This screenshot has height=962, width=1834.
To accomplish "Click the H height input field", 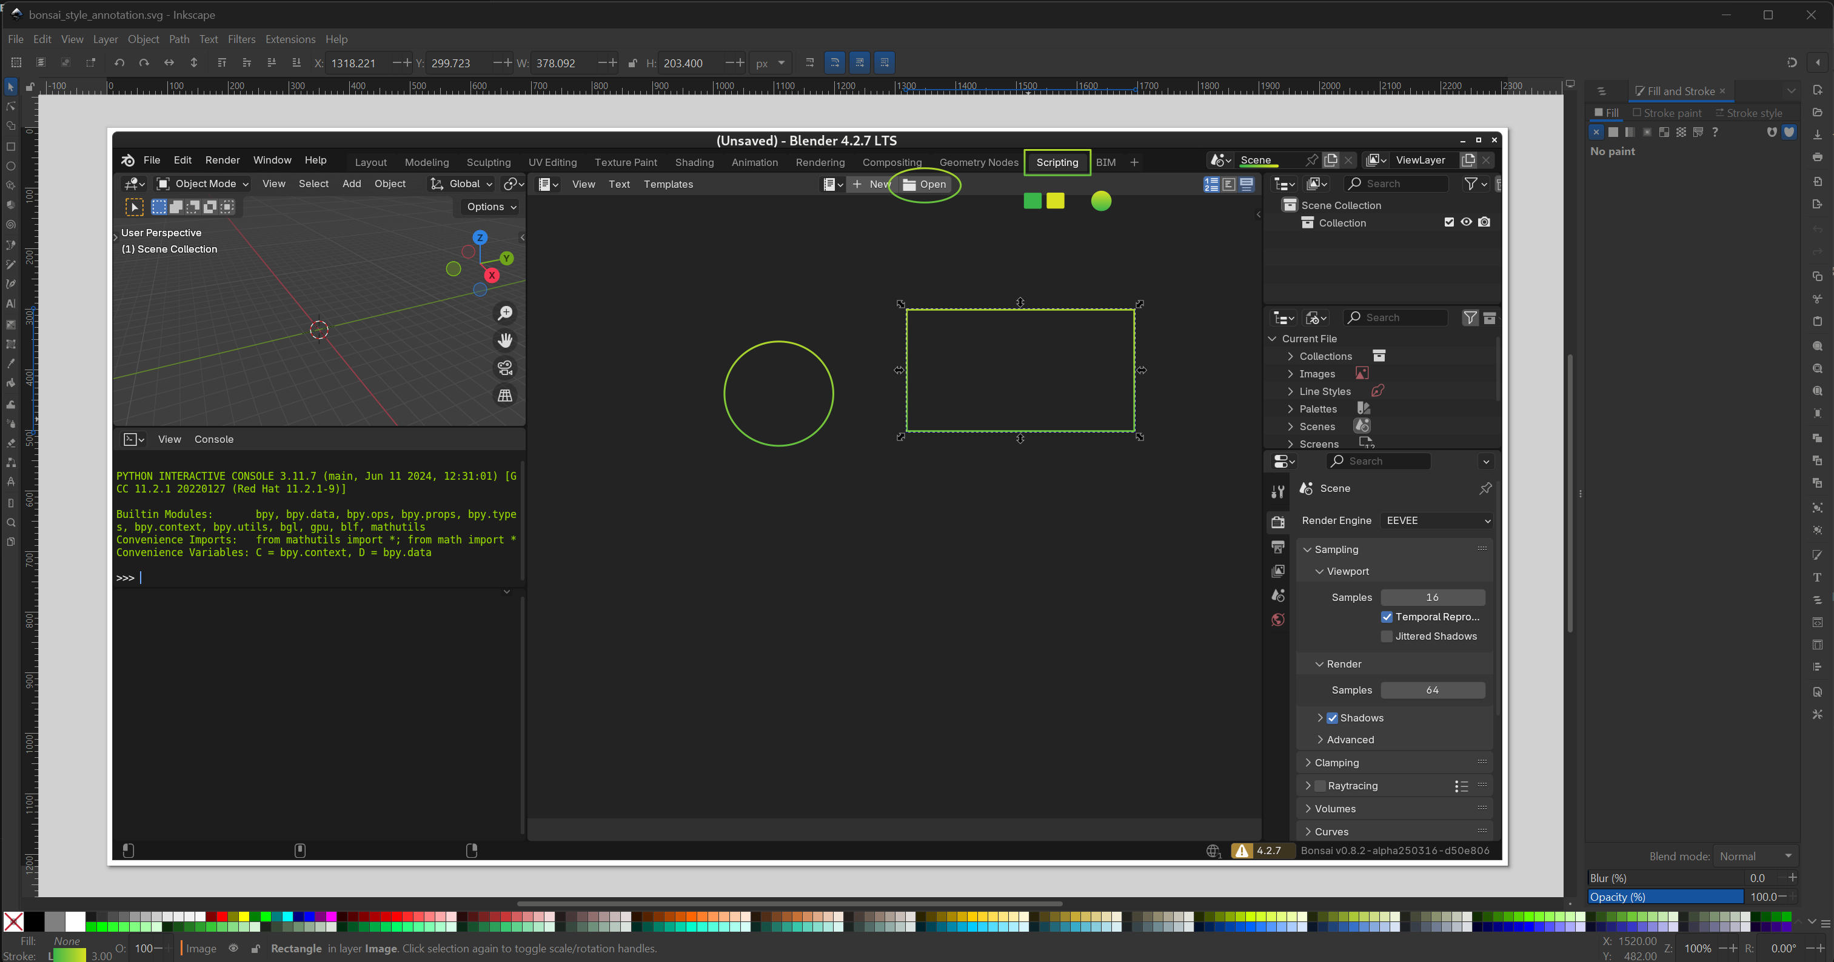I will point(691,62).
